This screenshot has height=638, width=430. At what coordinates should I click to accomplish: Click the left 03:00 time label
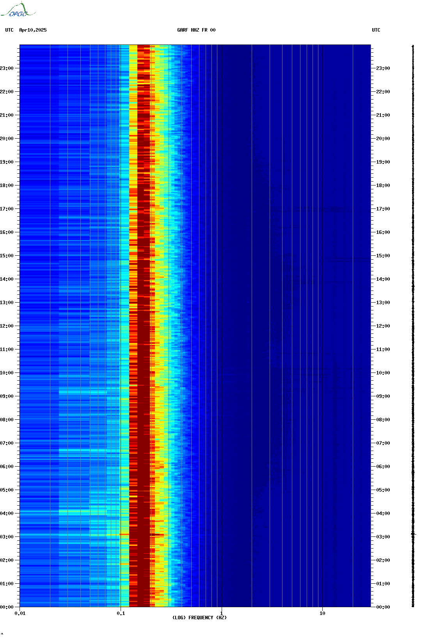coord(7,537)
